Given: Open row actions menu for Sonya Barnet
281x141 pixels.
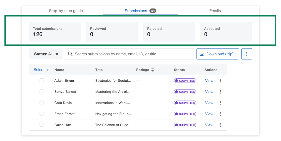Looking at the screenshot, I should (221, 92).
